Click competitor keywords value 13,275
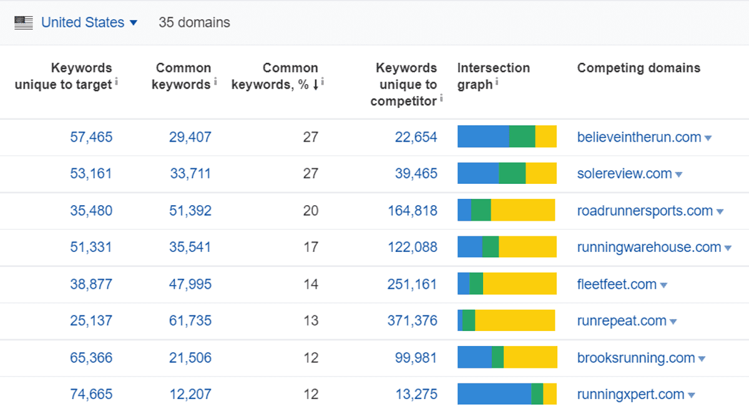Viewport: 749px width, 409px height. coord(416,395)
